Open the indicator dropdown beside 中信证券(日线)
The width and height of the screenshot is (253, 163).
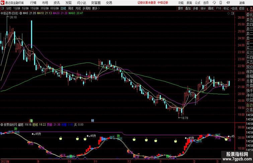21,13
